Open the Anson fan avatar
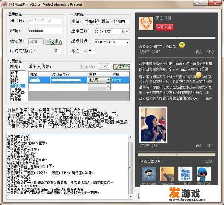The image size is (224, 205). (x=167, y=174)
